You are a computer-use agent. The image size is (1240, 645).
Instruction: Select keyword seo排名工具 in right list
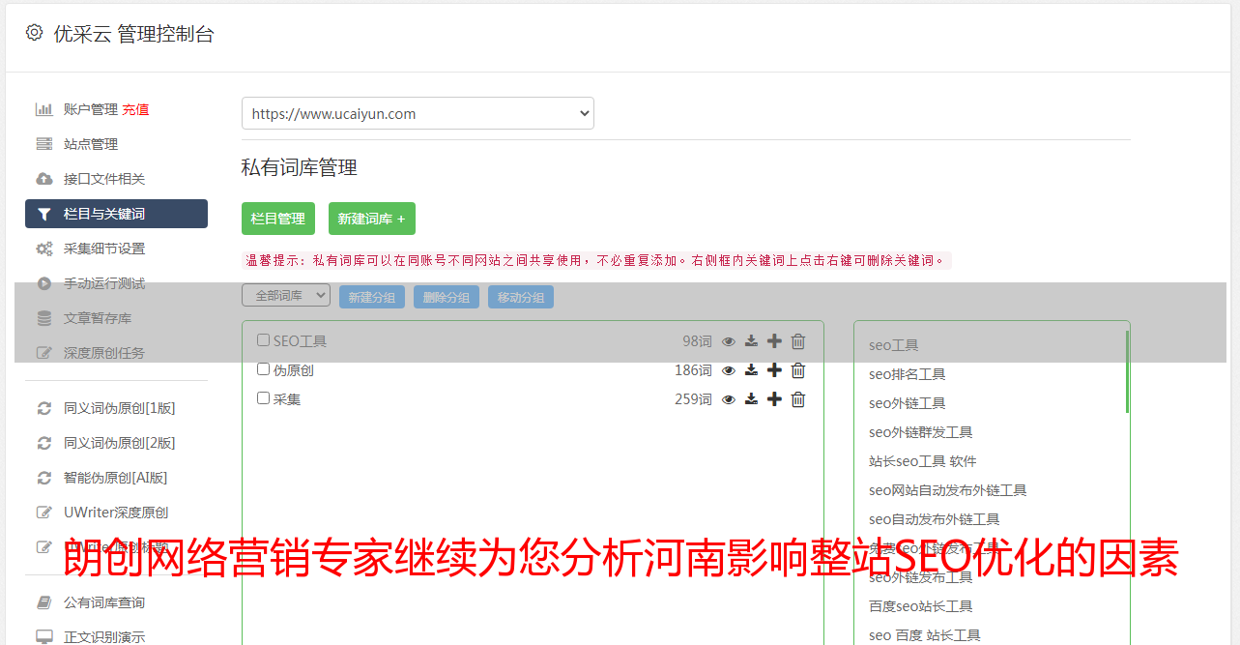[x=908, y=374]
